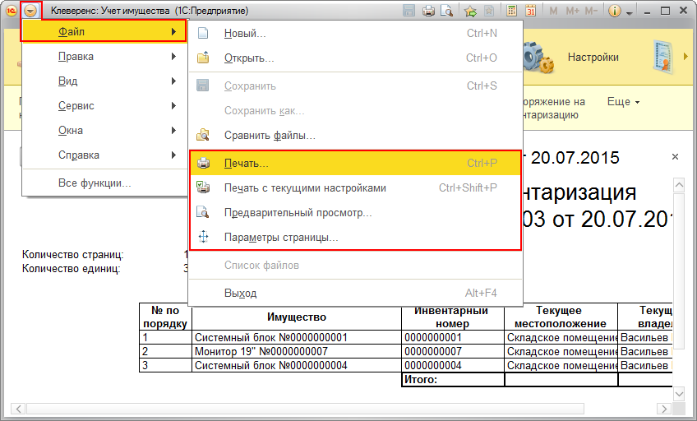
Task: Select Печать... menu entry
Action: pos(355,163)
